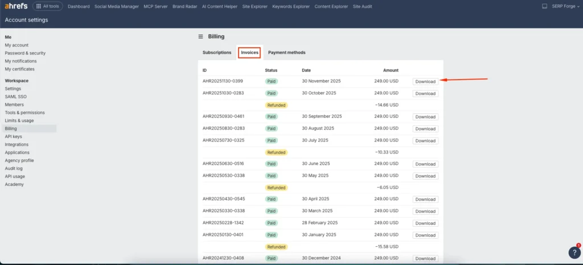Download the 30 October 2025 invoice
The width and height of the screenshot is (583, 265).
425,93
